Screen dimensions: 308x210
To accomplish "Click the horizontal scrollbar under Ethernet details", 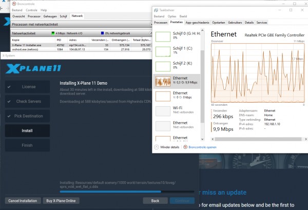I will click(x=258, y=139).
